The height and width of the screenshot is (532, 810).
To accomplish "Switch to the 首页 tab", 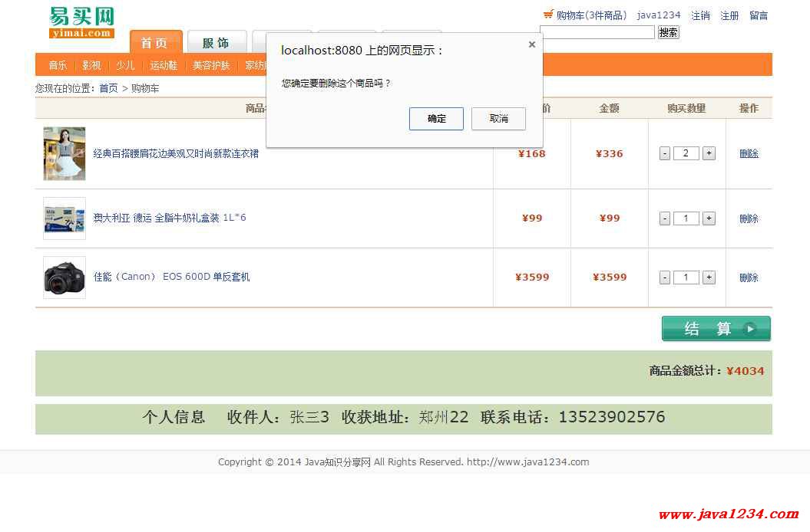I will coord(155,43).
